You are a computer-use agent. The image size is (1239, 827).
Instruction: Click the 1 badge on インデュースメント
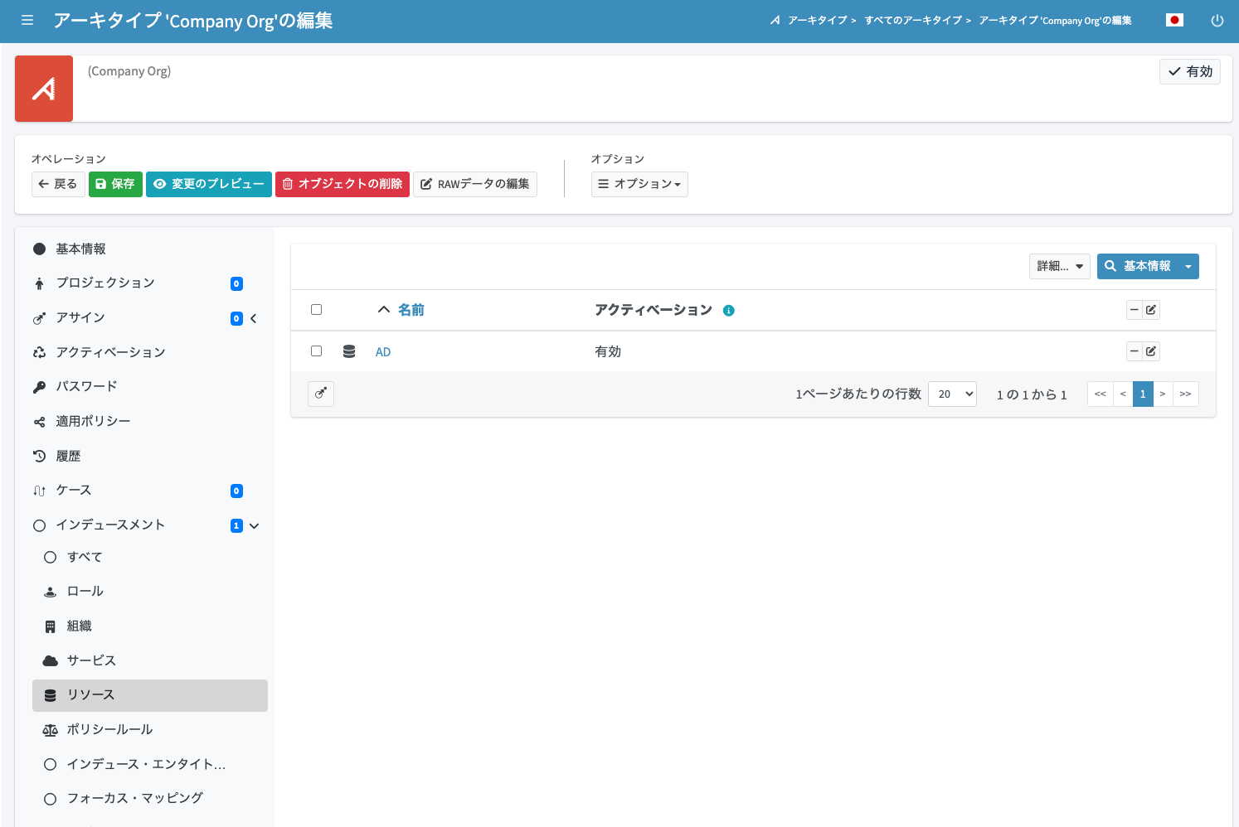point(236,525)
